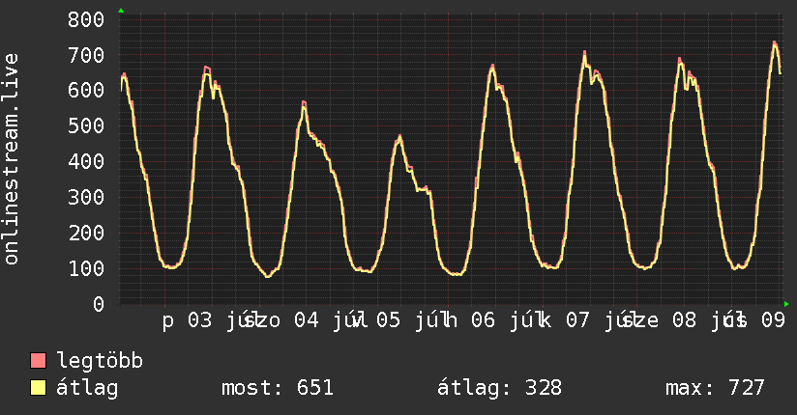Click the 800 y-axis label
797x415 pixels.
click(86, 20)
